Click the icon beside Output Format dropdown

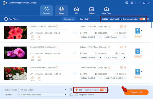click(71, 90)
